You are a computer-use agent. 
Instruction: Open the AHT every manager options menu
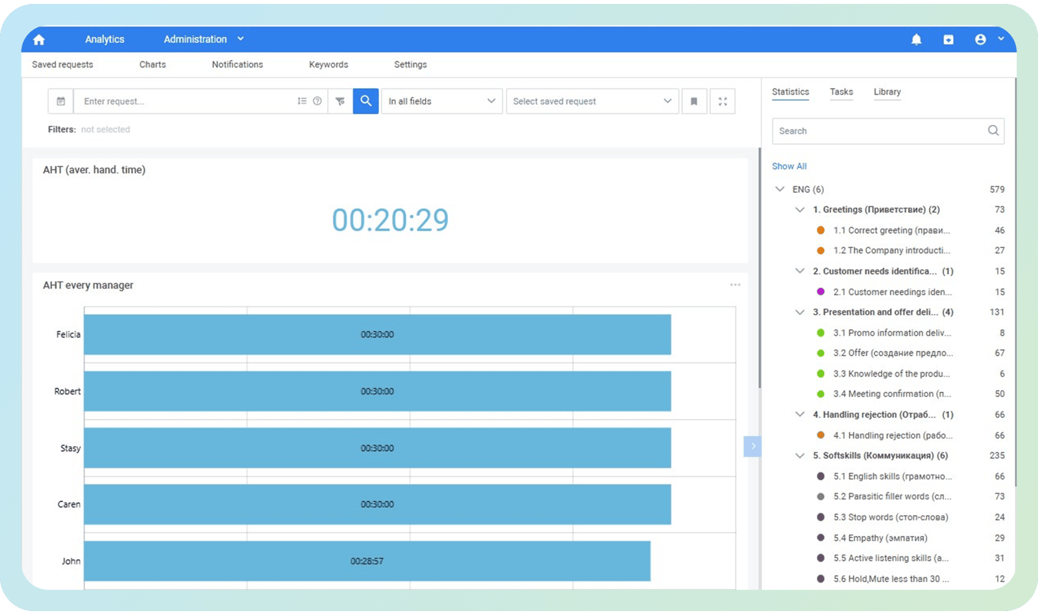point(735,285)
